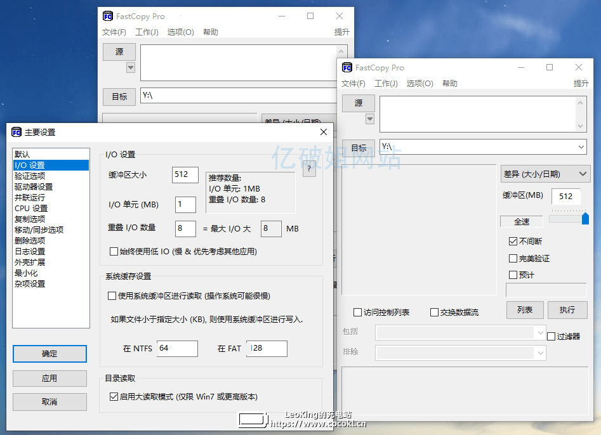Expand the 包括 filter dropdown
This screenshot has width=601, height=435.
[541, 332]
